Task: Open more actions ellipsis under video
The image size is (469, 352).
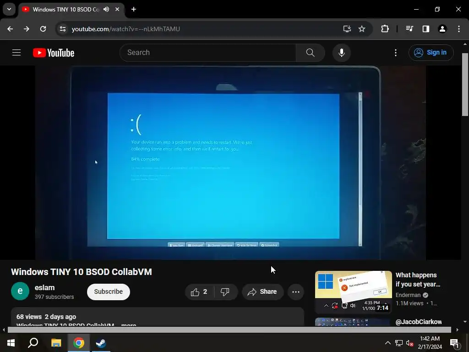Action: (296, 292)
